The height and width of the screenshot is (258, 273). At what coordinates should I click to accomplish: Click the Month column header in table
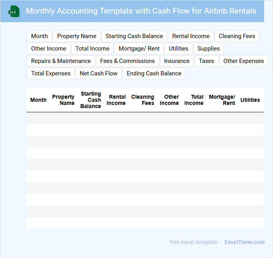[38, 100]
